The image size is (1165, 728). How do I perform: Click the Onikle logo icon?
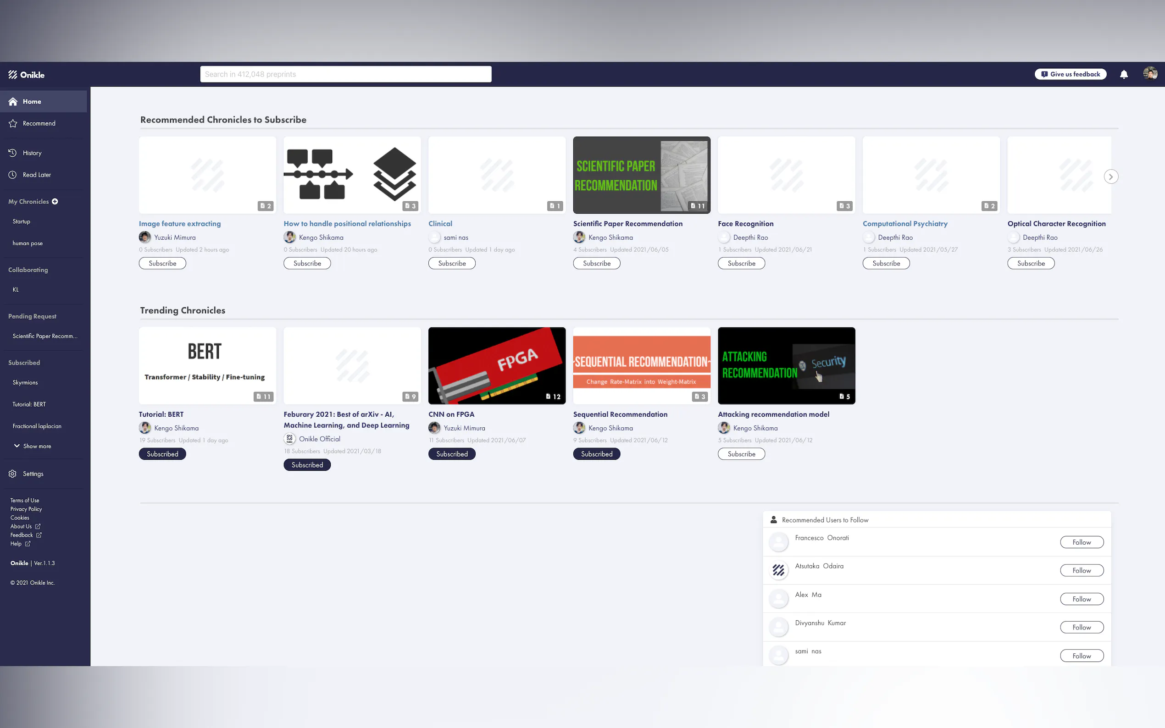coord(13,75)
